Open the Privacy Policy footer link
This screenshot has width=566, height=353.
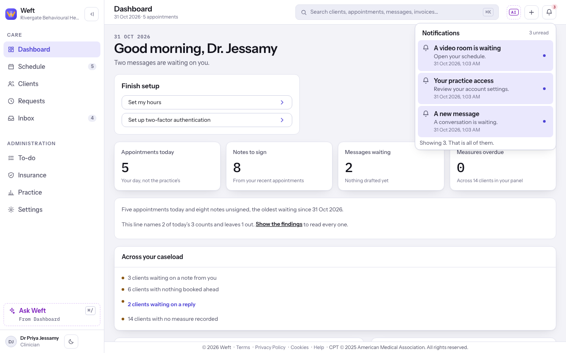coord(270,347)
